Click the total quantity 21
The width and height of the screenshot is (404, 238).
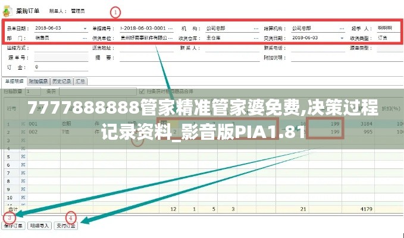(x=303, y=209)
